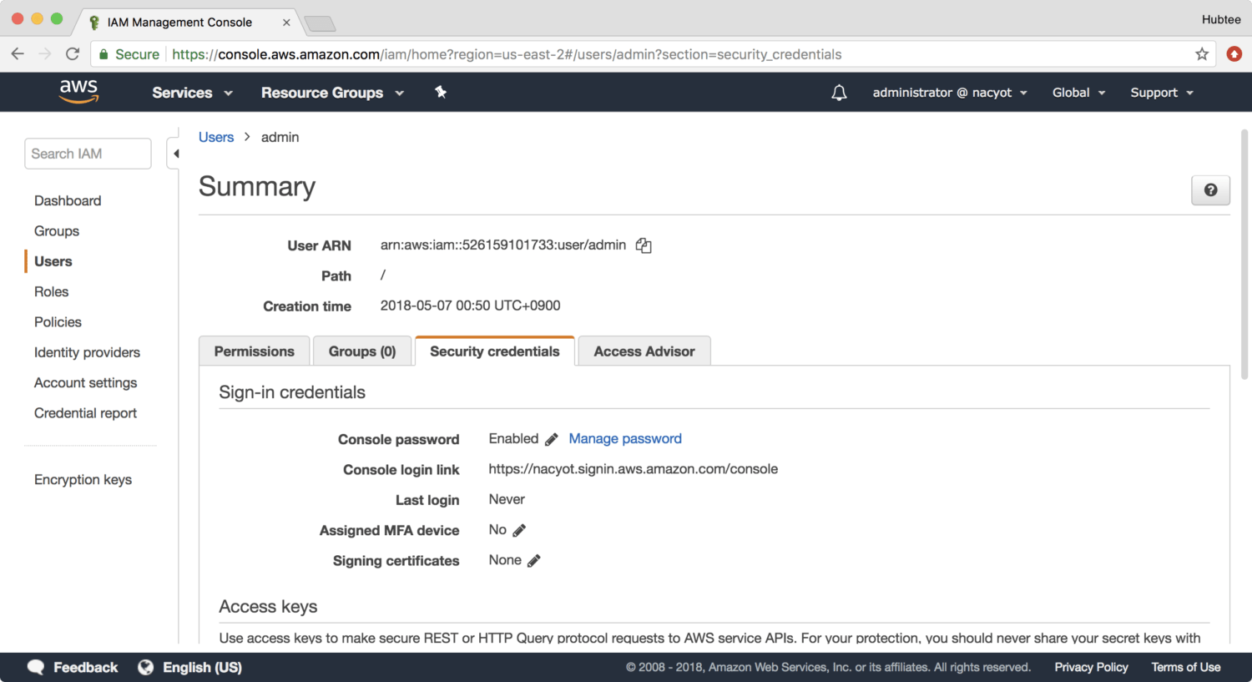Image resolution: width=1252 pixels, height=682 pixels.
Task: Click the red browser extension icon
Action: [x=1234, y=54]
